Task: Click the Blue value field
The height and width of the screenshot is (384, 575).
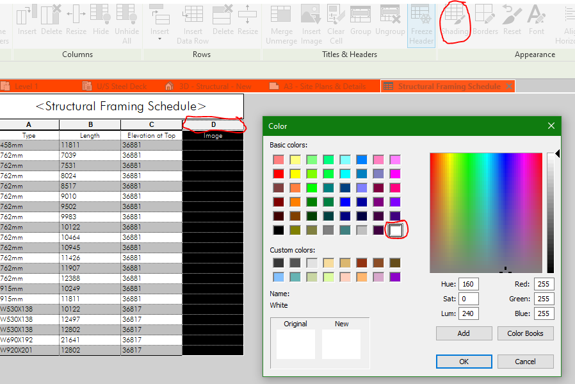Action: [544, 313]
